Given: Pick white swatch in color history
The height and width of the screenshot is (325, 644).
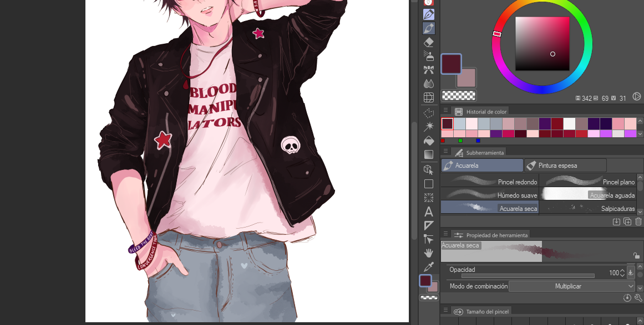Looking at the screenshot, I should coord(569,123).
